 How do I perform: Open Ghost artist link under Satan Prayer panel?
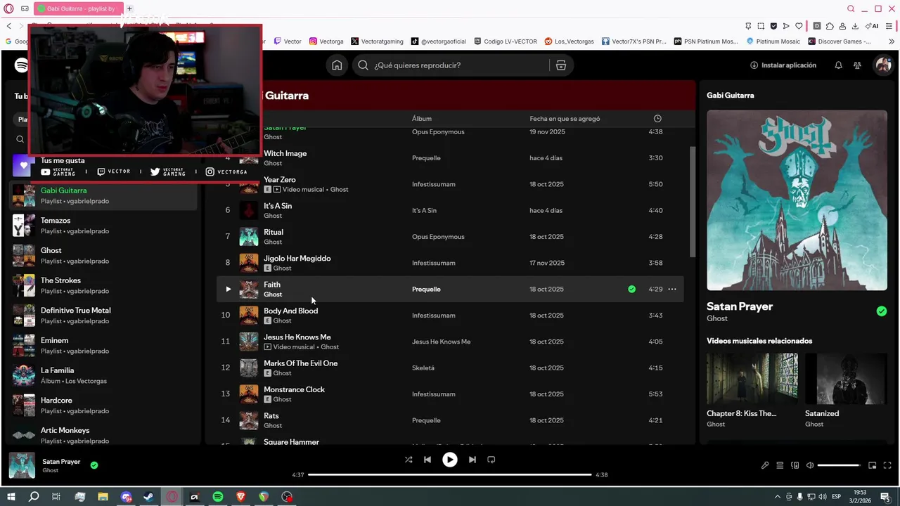click(717, 318)
